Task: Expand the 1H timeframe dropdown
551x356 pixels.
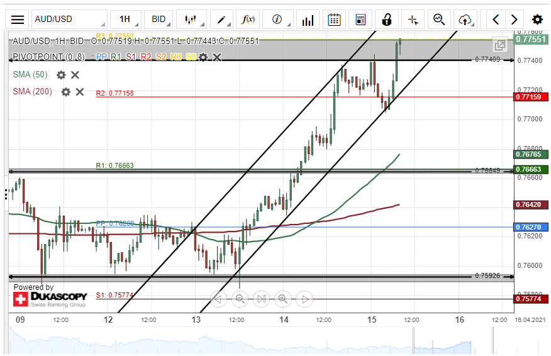Action: (x=125, y=19)
